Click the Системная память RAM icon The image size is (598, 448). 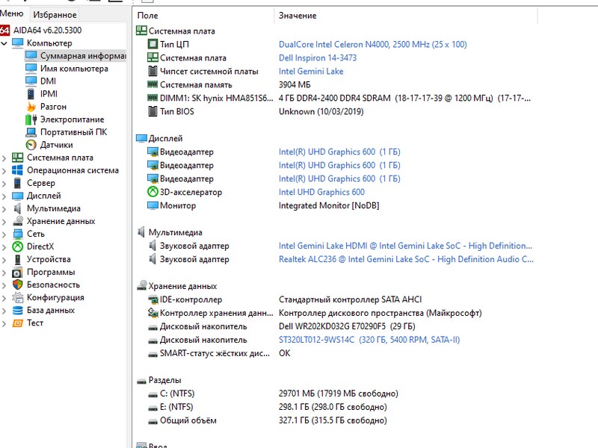pos(152,84)
